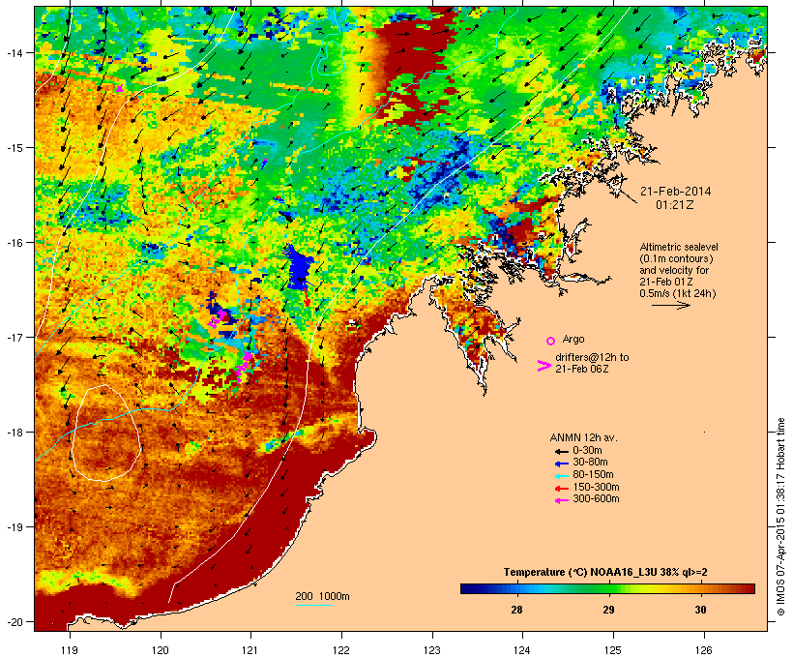793x658 pixels.
Task: Click the "21-Feb 06Z" text
Action: click(x=581, y=369)
